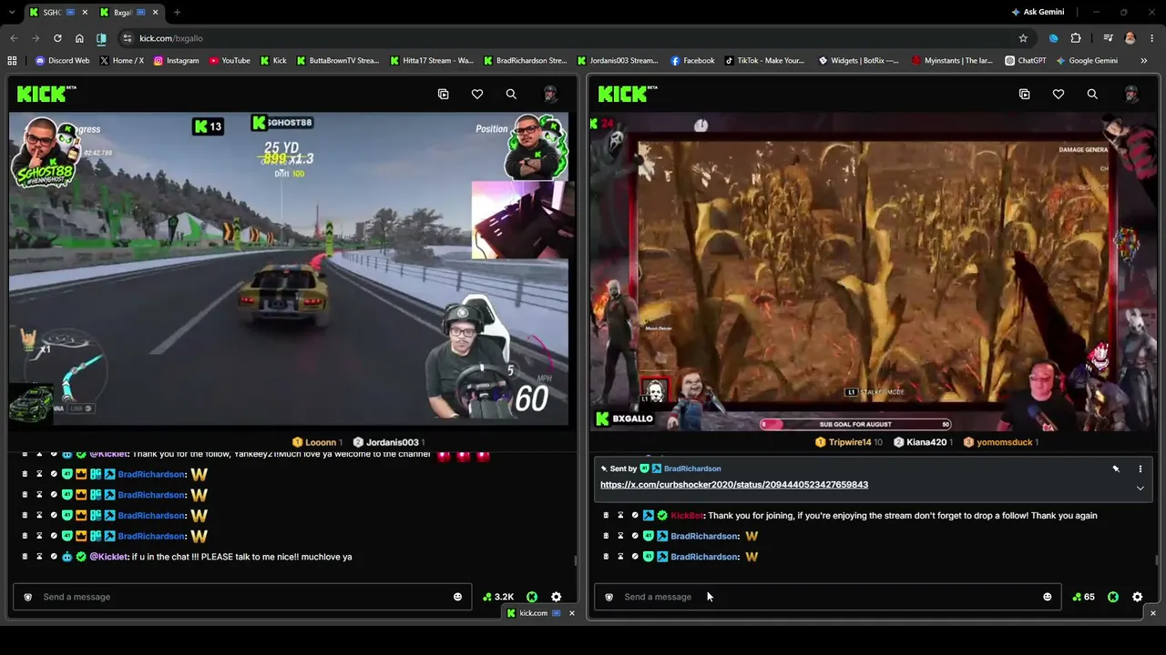This screenshot has width=1166, height=655.
Task: Click heart icon in left pane
Action: (x=477, y=94)
